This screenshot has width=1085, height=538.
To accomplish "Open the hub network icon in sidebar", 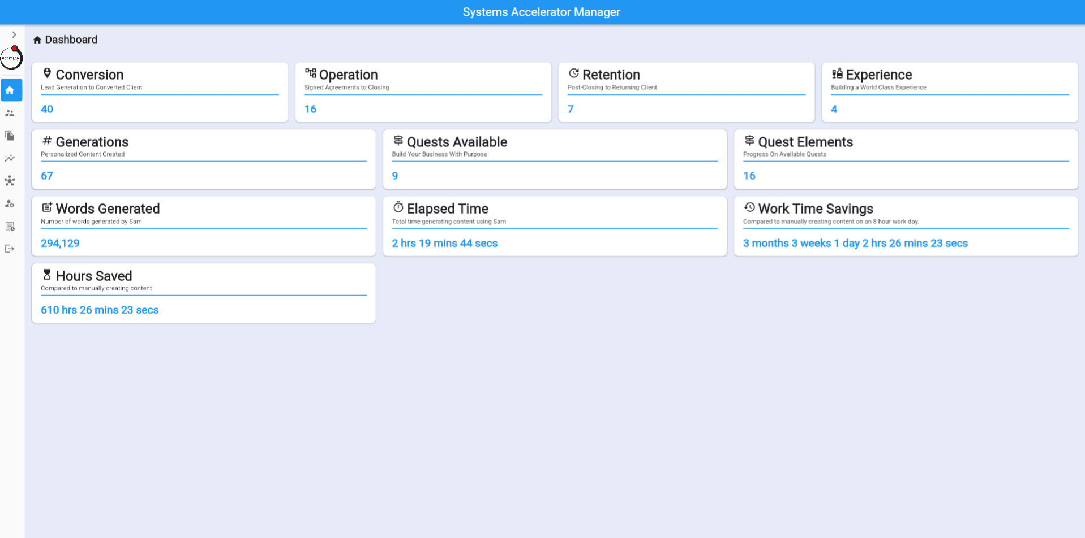I will (x=10, y=181).
